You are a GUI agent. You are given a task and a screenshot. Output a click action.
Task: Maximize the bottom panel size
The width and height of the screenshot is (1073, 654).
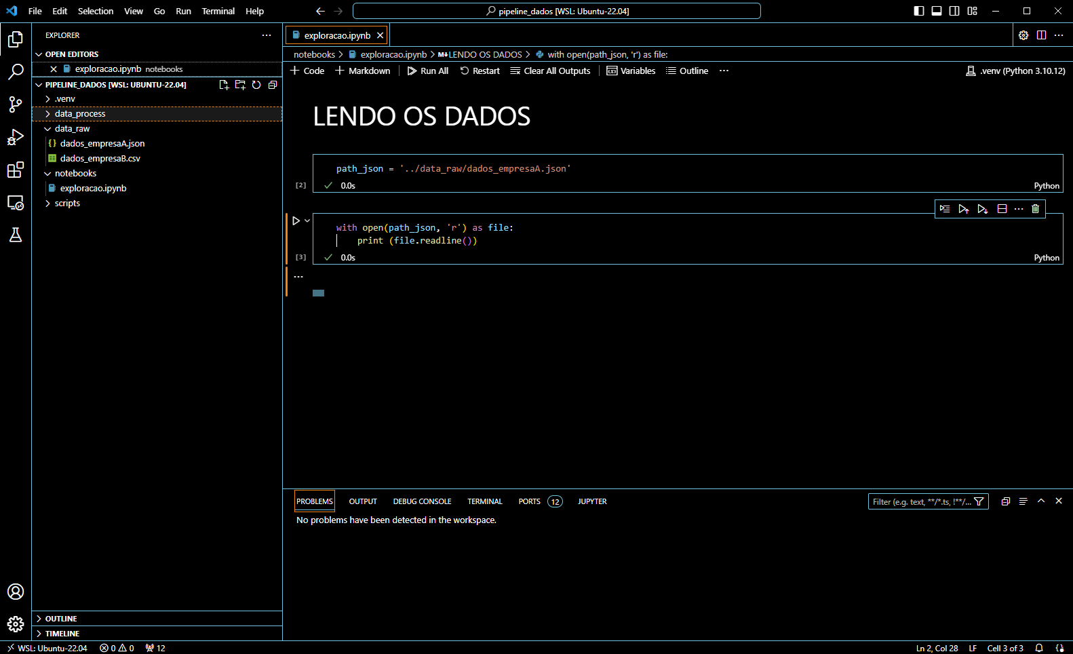click(1040, 501)
